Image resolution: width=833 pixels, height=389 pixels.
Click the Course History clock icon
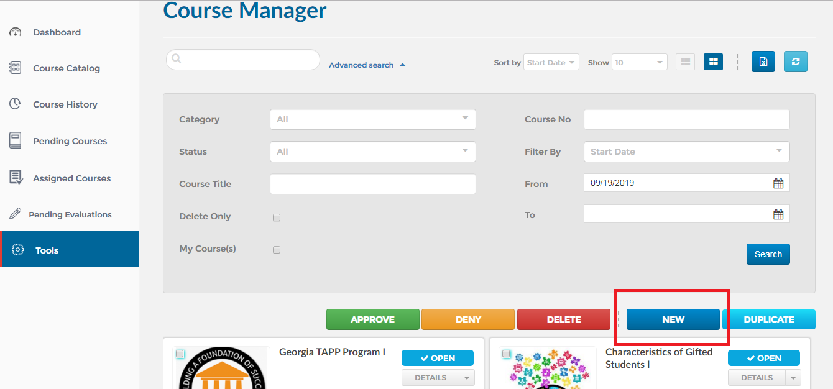16,104
